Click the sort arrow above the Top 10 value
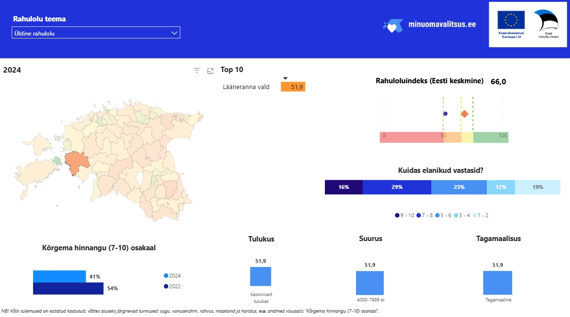 click(285, 78)
